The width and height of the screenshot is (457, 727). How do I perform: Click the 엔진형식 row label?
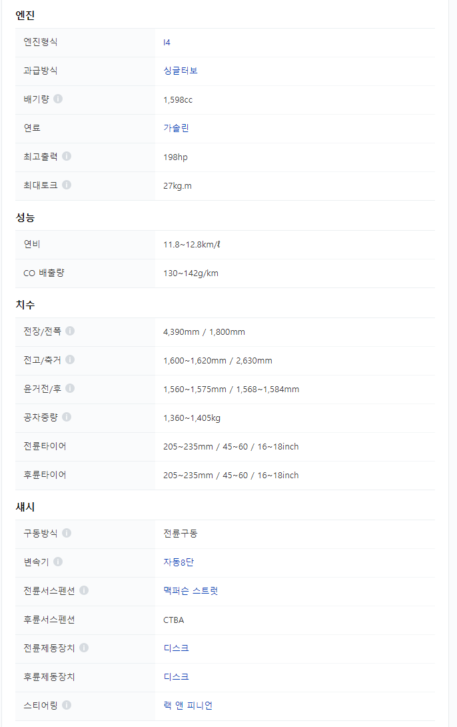41,42
